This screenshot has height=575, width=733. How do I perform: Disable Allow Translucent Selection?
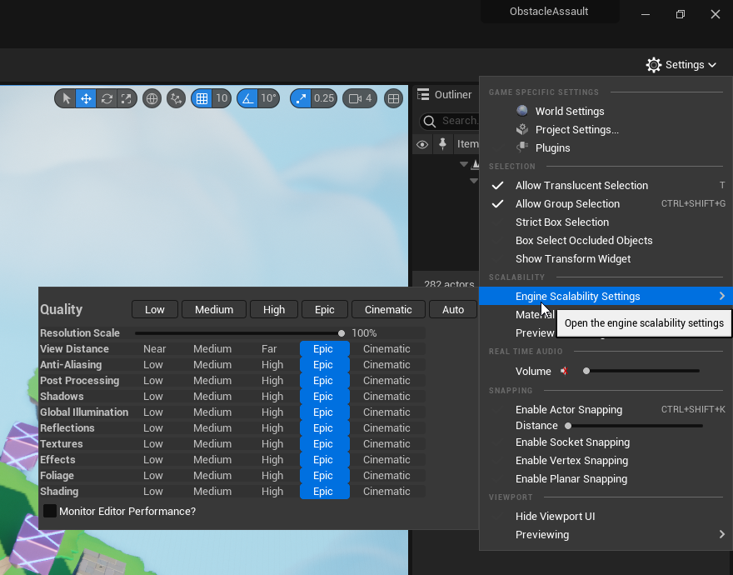point(581,185)
